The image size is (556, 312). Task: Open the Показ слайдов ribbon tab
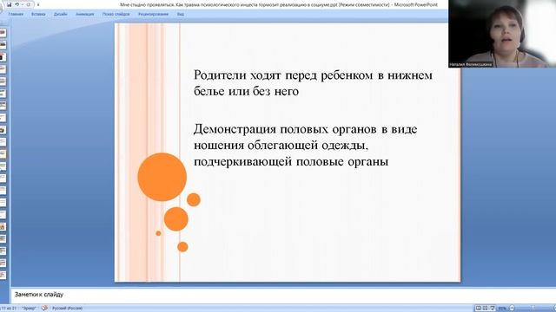pos(116,14)
